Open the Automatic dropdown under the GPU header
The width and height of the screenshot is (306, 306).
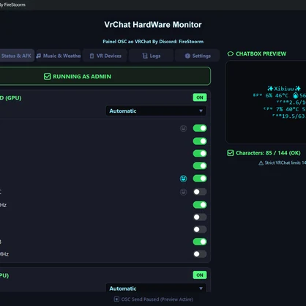156,111
